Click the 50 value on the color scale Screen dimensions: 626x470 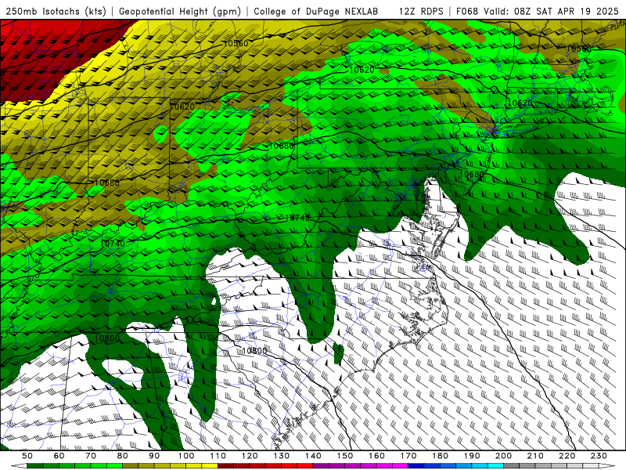(27, 456)
